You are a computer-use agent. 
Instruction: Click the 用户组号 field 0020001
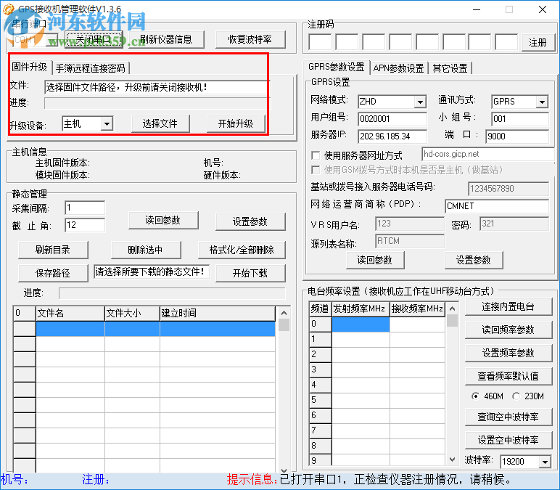[392, 119]
